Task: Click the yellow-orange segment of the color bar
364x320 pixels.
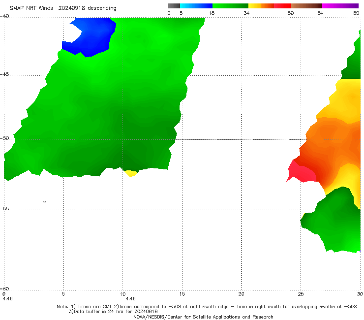Action: 261,6
